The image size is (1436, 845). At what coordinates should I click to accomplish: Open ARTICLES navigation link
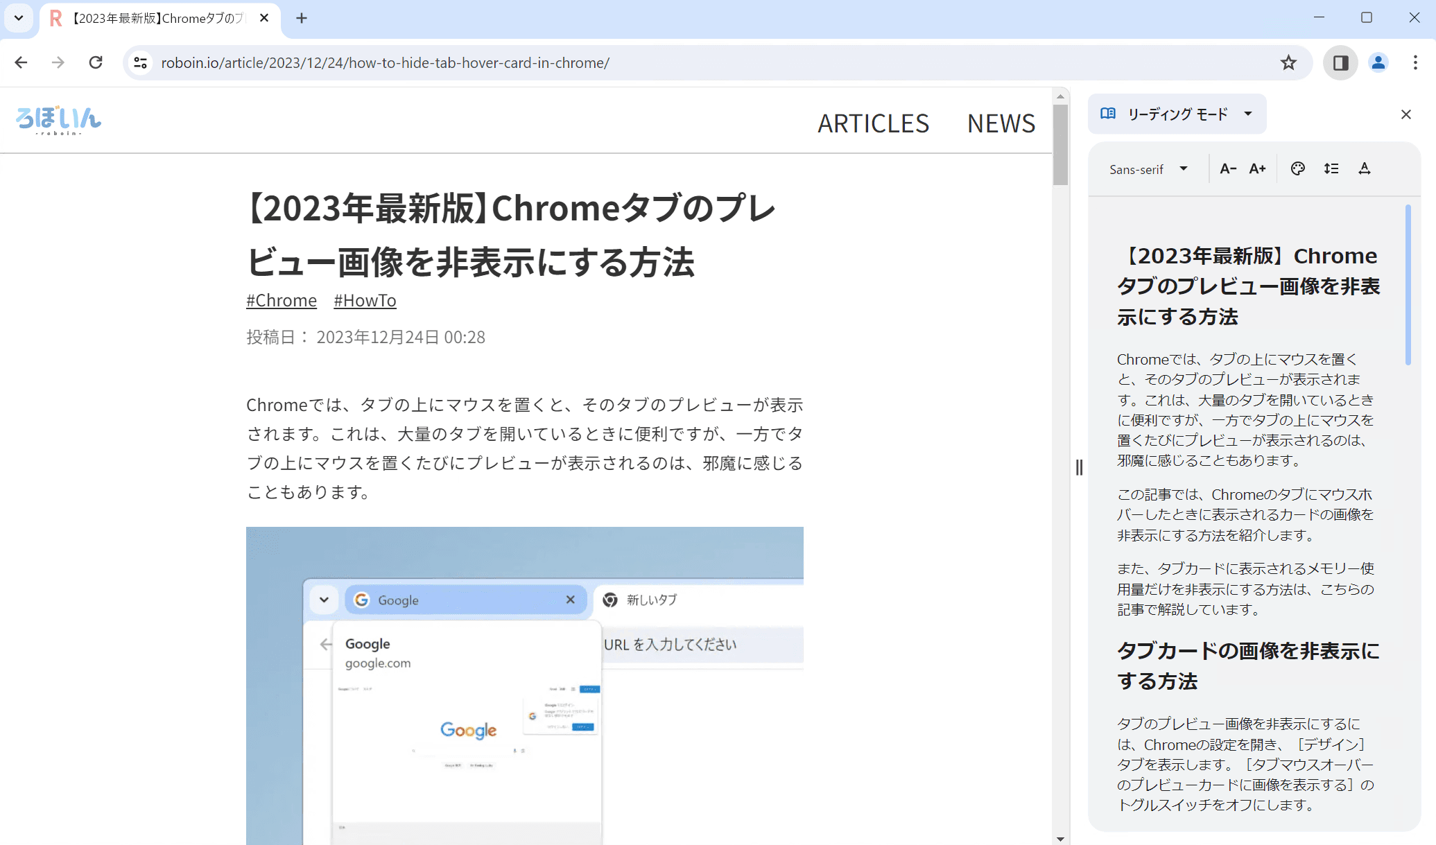[873, 123]
